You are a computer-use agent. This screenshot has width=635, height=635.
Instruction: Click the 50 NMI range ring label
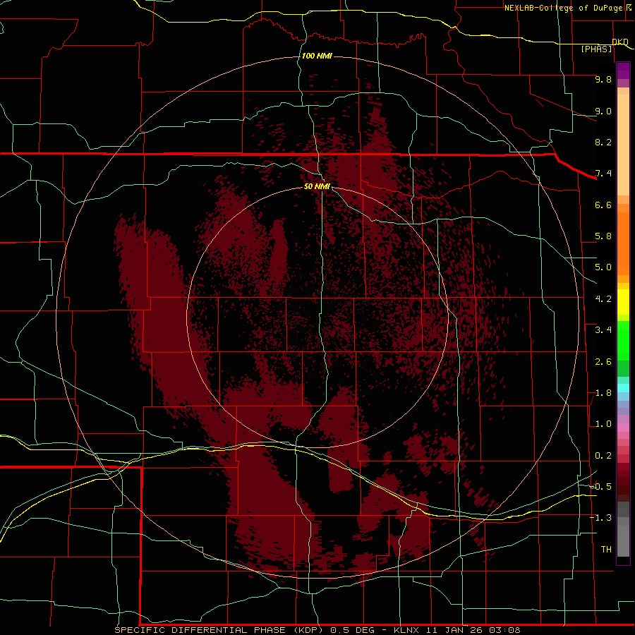coord(317,186)
